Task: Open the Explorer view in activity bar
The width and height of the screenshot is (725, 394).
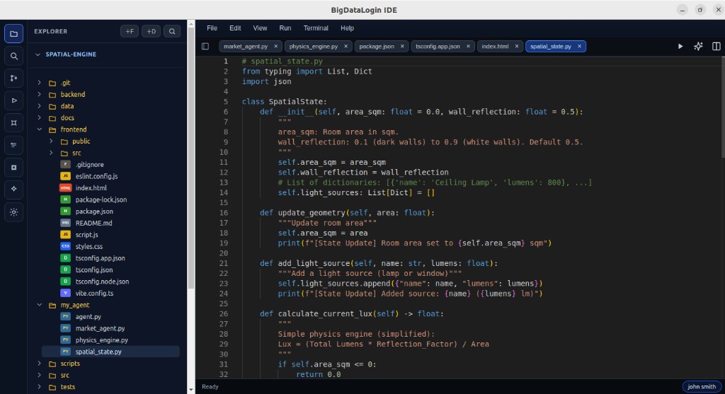Action: (14, 34)
